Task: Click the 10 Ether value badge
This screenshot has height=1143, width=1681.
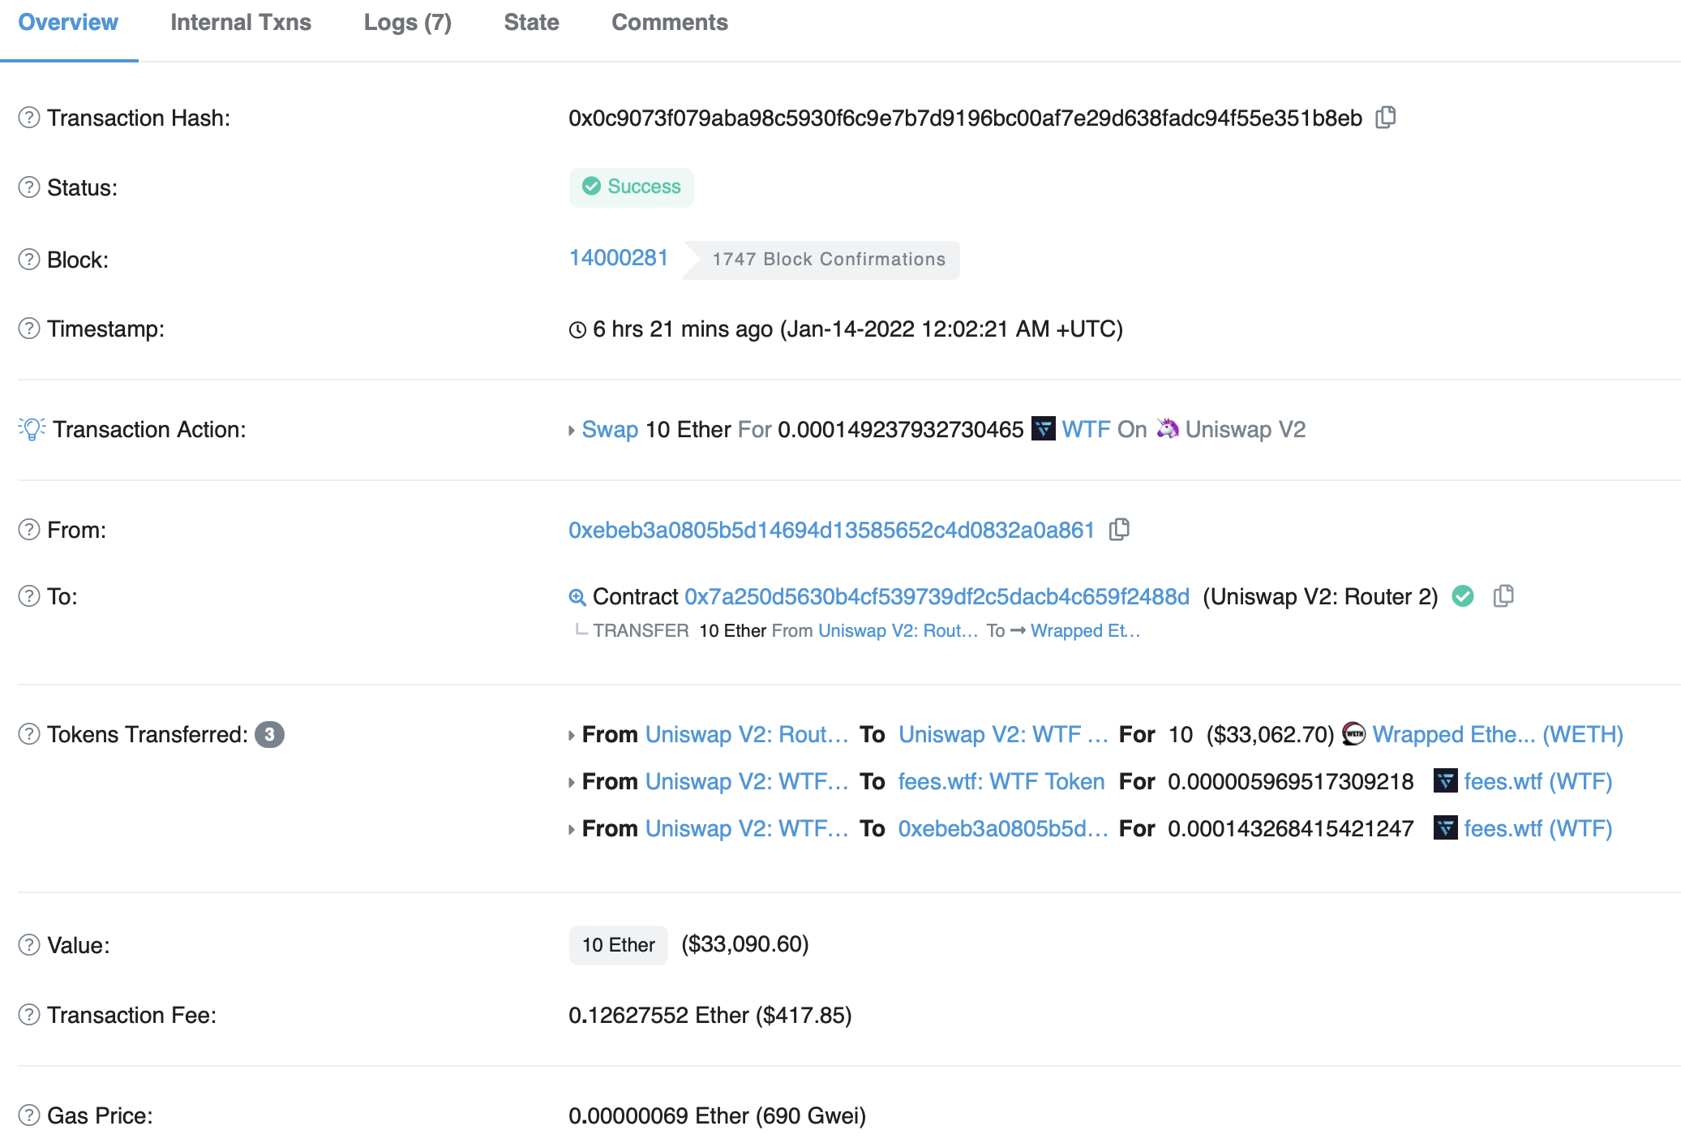Action: [619, 945]
